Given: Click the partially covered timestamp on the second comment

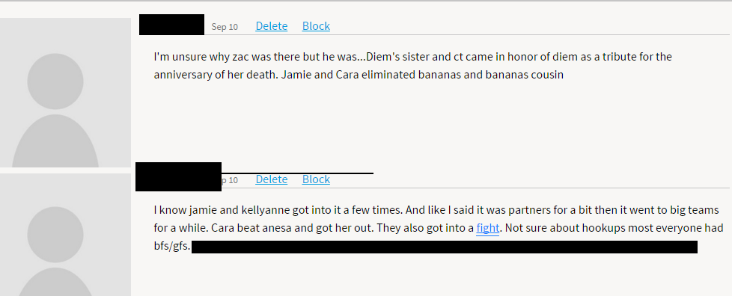Looking at the screenshot, I should tap(230, 180).
